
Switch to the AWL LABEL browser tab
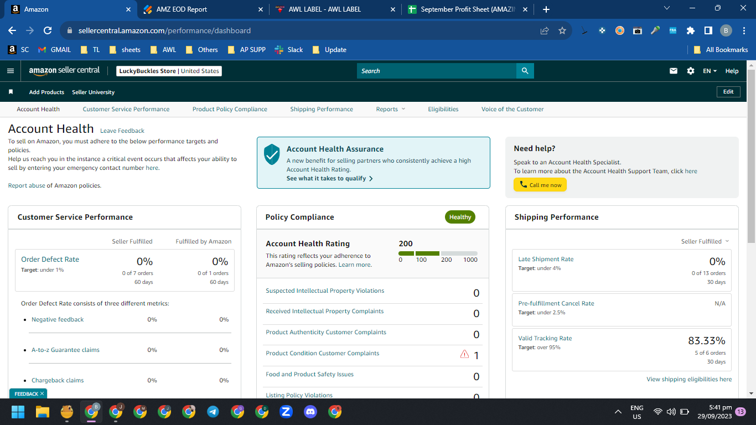[335, 9]
